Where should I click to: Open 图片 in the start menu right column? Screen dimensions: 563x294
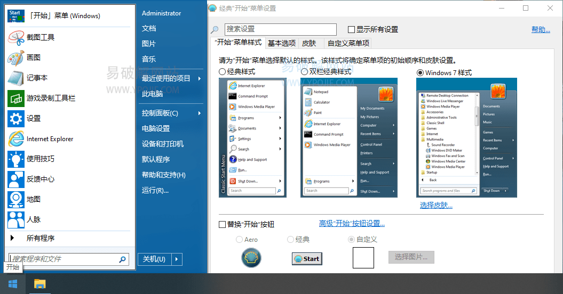[149, 44]
